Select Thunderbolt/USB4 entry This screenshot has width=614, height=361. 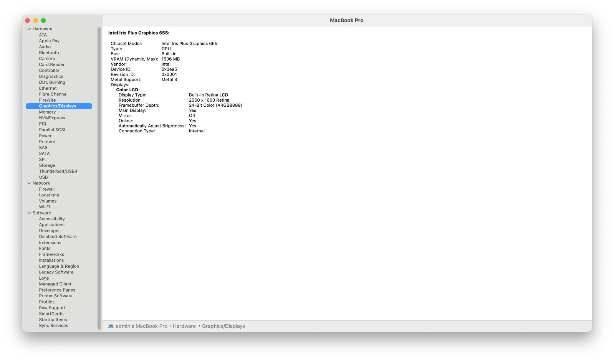click(59, 171)
